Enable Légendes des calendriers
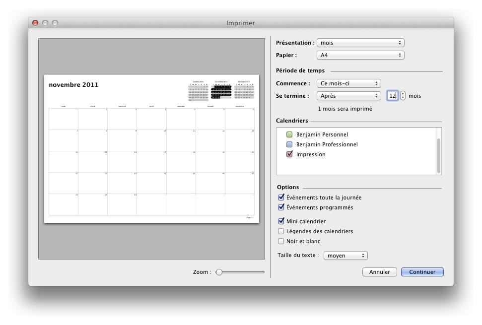The image size is (482, 325). [280, 231]
